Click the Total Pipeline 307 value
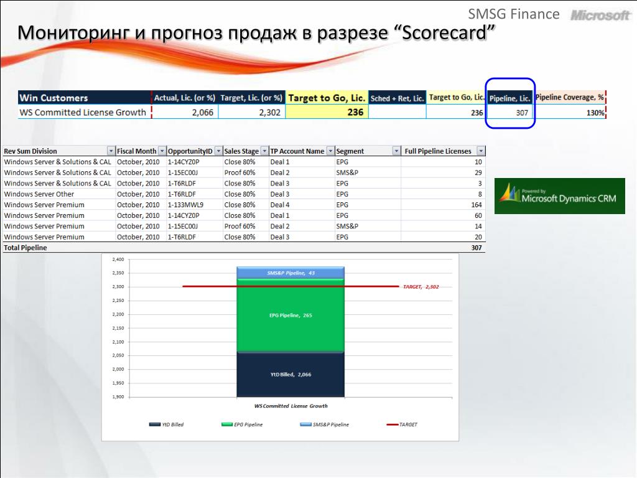 point(476,248)
